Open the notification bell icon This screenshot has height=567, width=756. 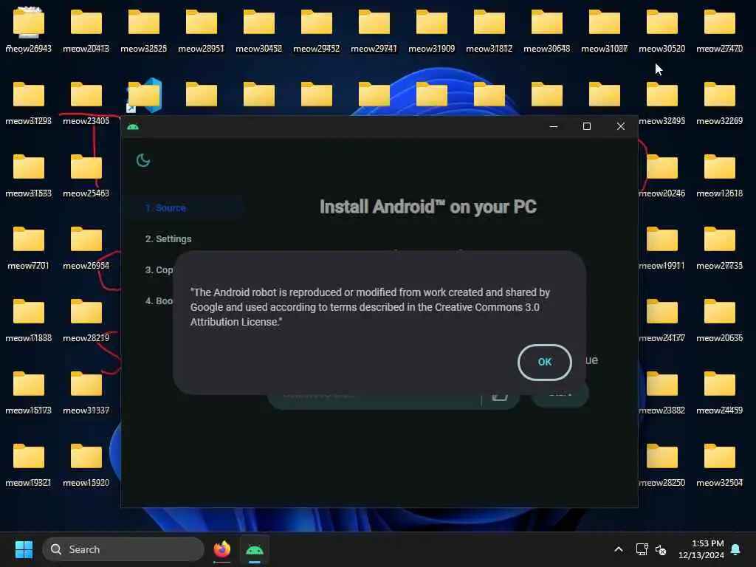pyautogui.click(x=736, y=549)
